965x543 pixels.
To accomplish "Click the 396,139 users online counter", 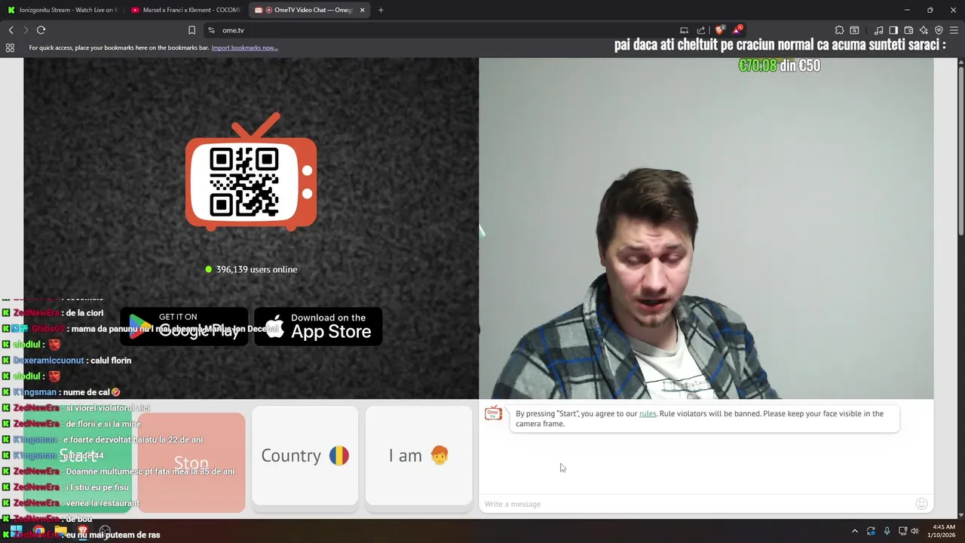I will (x=251, y=269).
